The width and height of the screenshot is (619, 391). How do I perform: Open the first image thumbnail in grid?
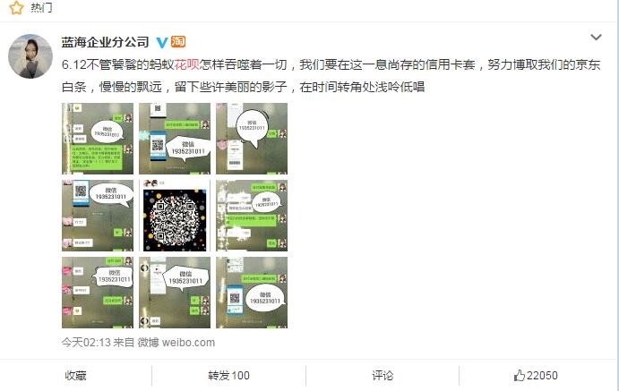[x=98, y=139]
